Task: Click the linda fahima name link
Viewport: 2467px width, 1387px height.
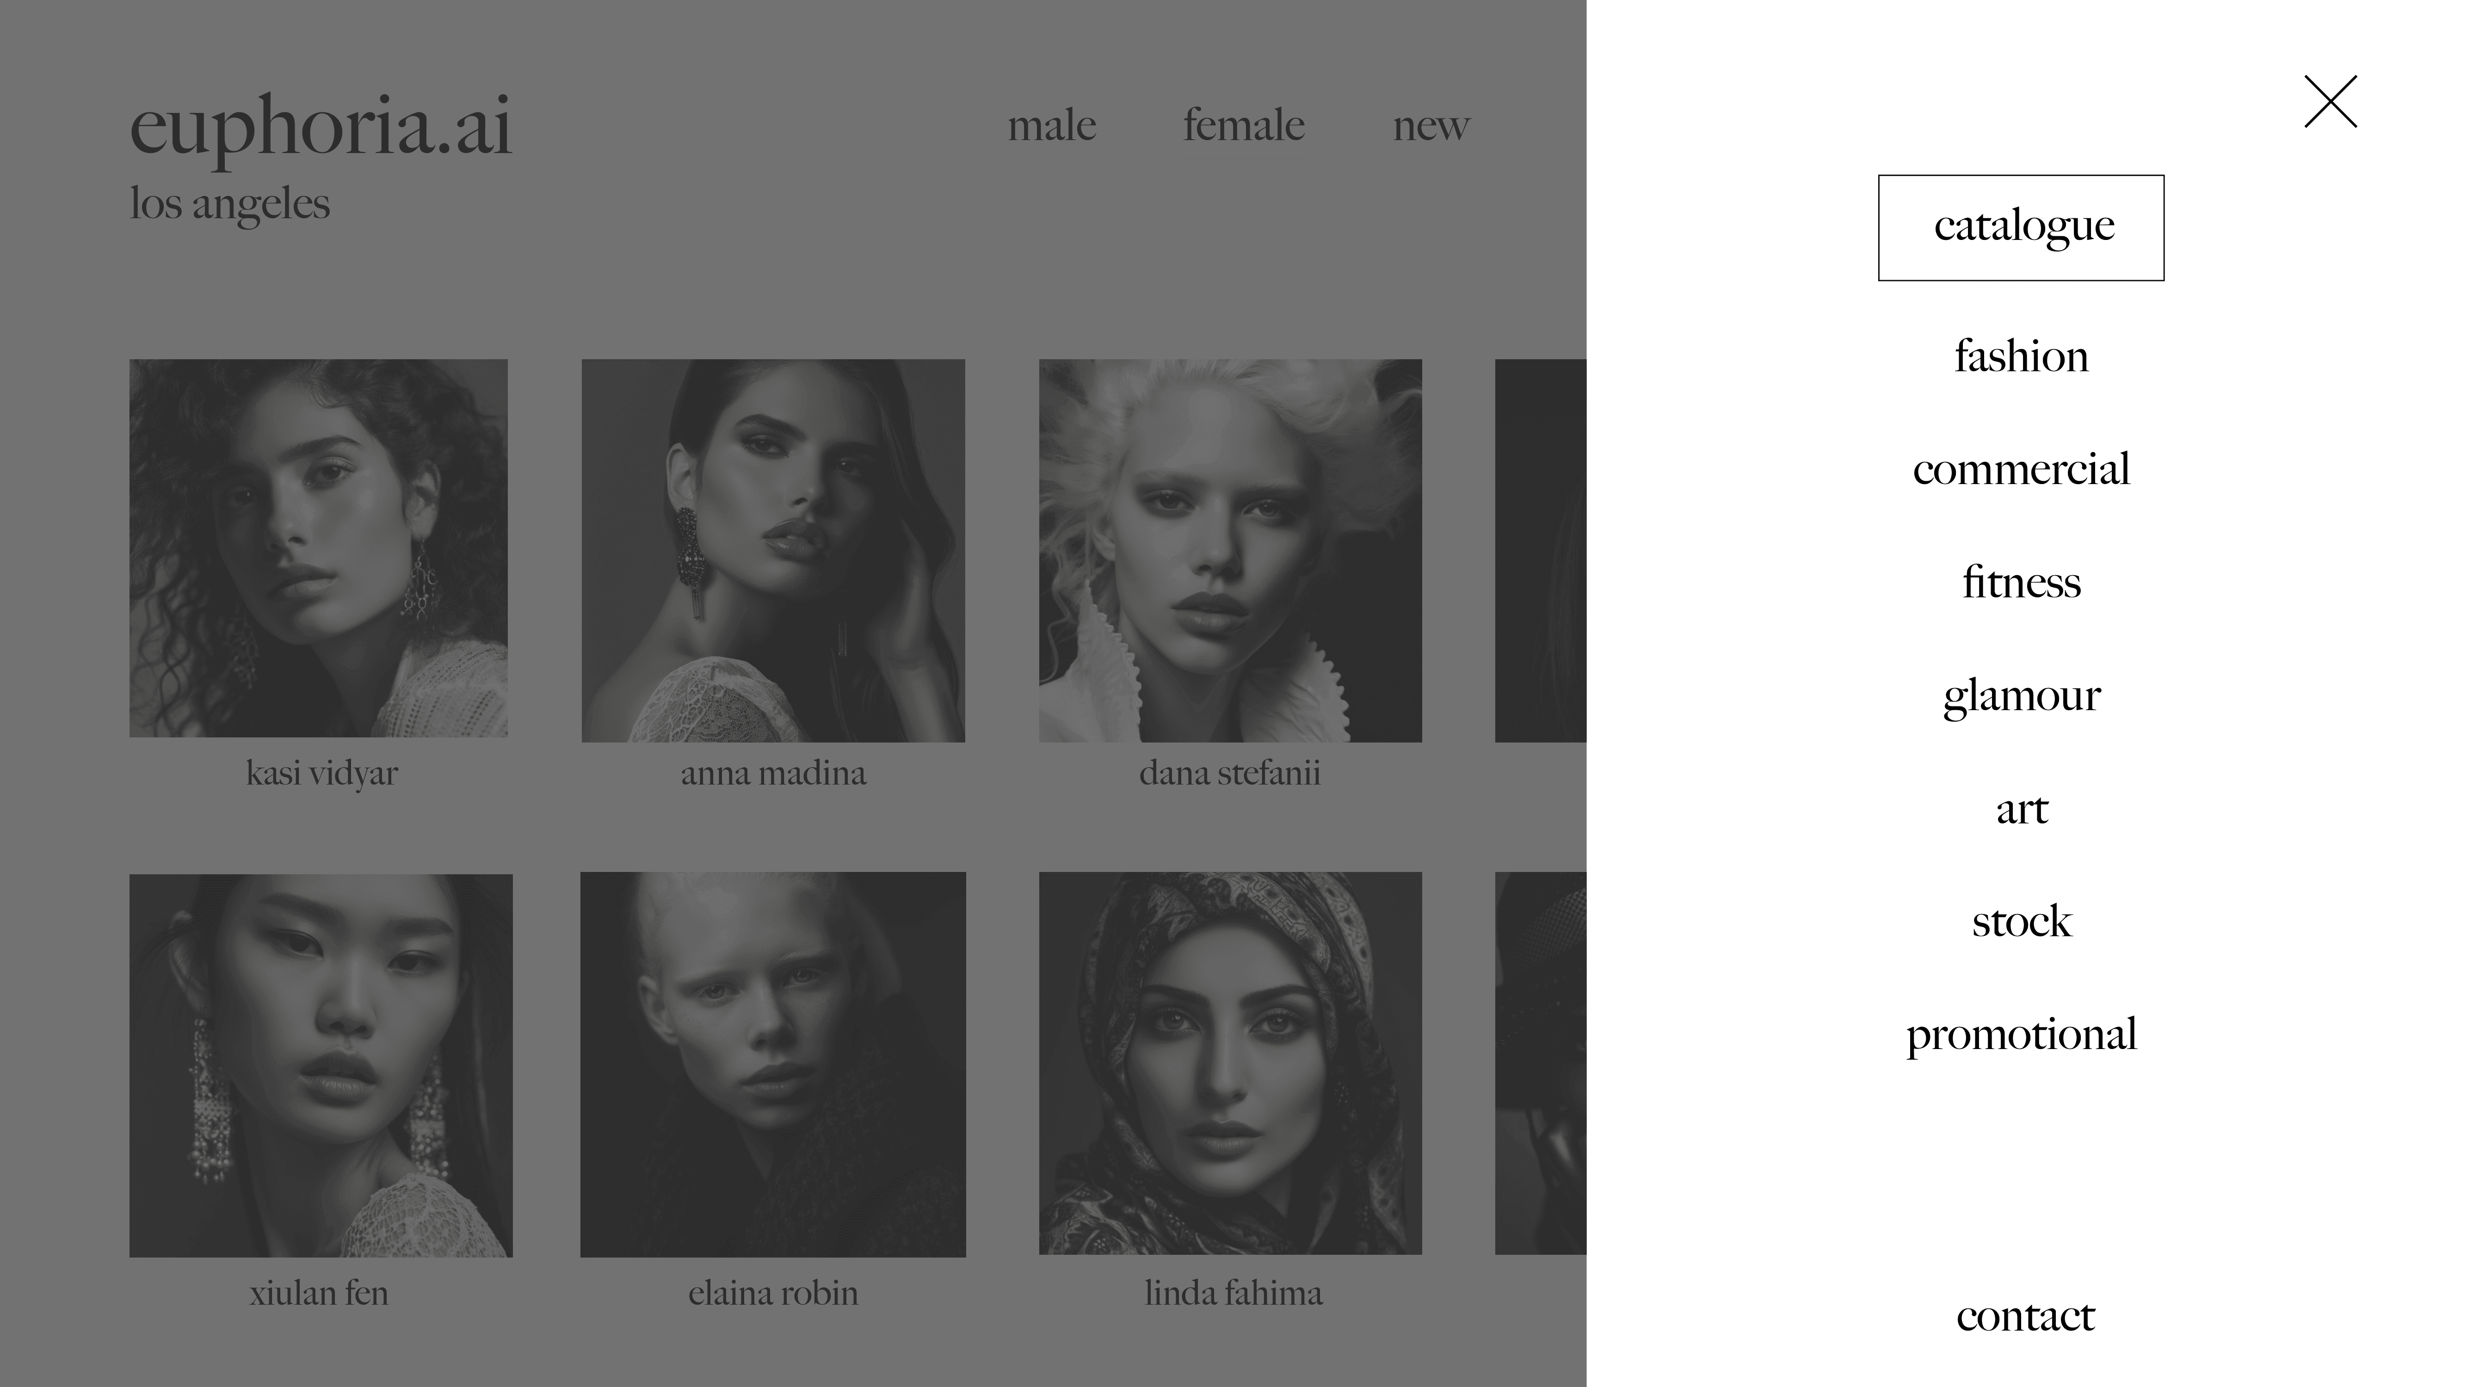Action: coord(1233,1293)
